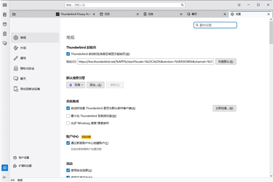Open the 百度 default search engine dropdown

coord(75,85)
